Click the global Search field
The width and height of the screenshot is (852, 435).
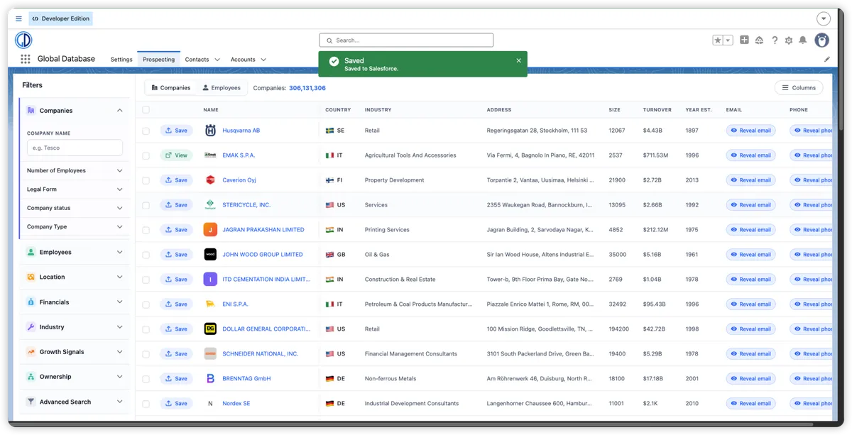pos(406,40)
